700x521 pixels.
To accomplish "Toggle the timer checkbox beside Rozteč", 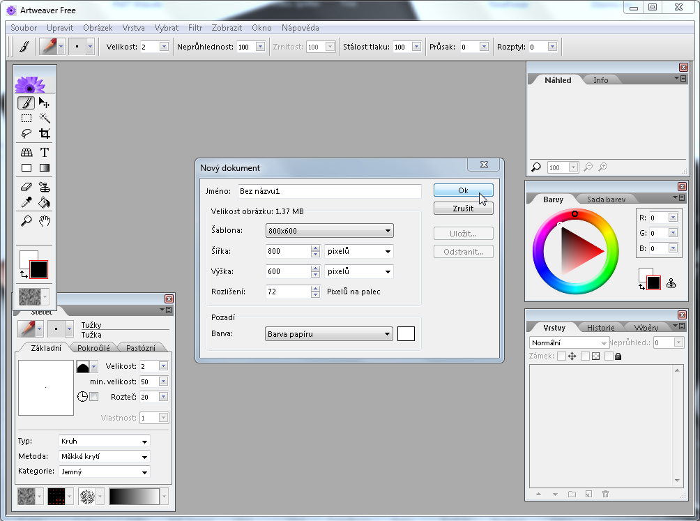I will tap(94, 397).
